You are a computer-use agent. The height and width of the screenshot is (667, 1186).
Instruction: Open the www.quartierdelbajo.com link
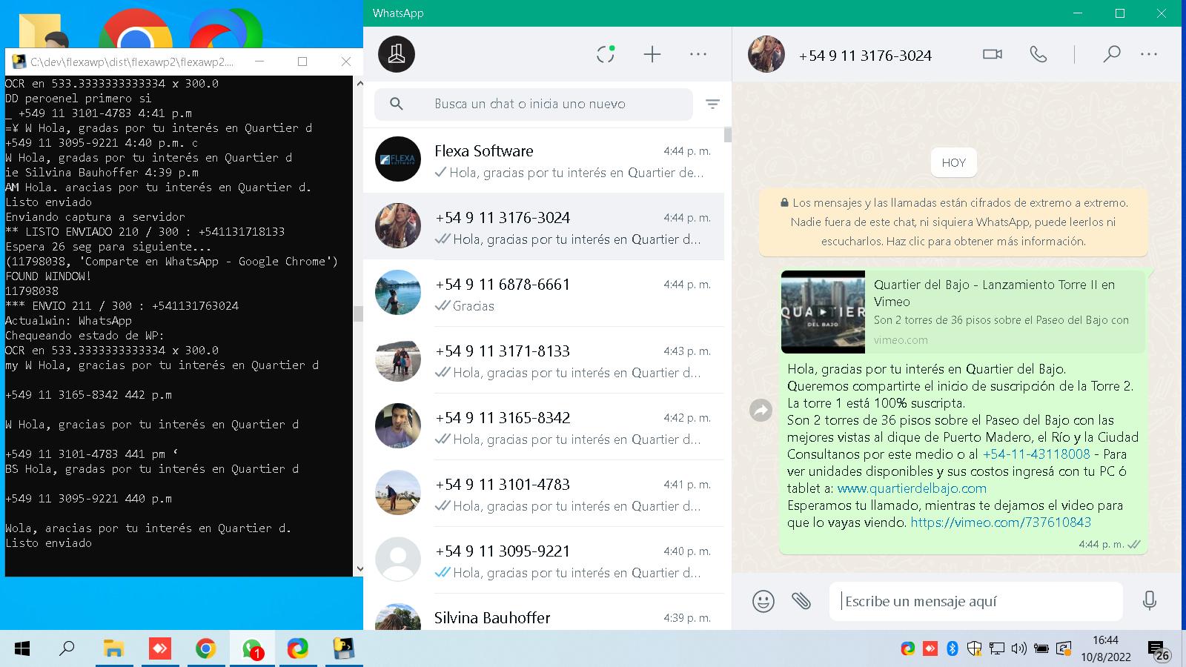tap(912, 488)
